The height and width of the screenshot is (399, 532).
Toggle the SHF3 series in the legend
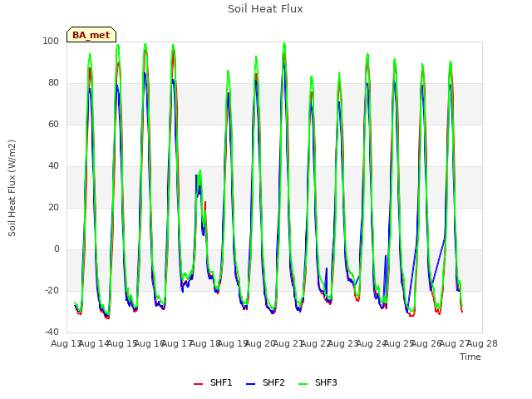click(318, 382)
